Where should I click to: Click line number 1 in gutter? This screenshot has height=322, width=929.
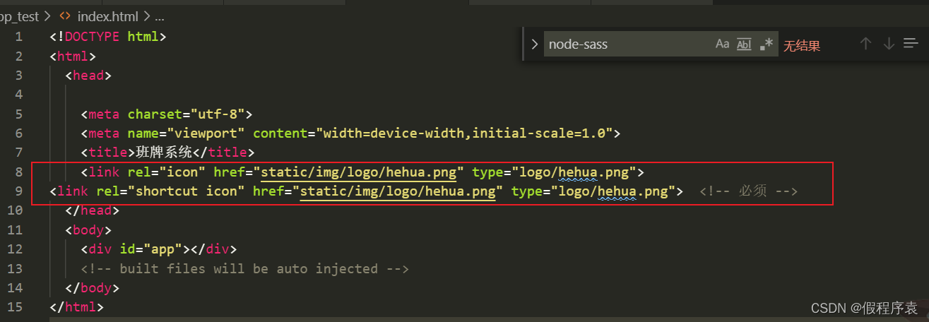[x=18, y=37]
